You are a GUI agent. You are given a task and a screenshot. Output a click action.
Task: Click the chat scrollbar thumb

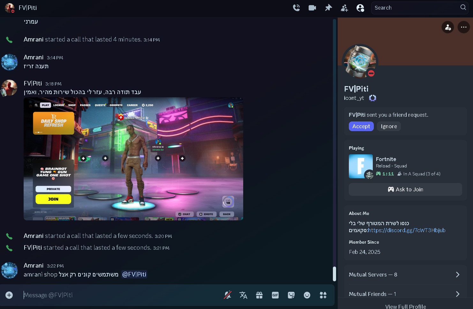point(334,274)
